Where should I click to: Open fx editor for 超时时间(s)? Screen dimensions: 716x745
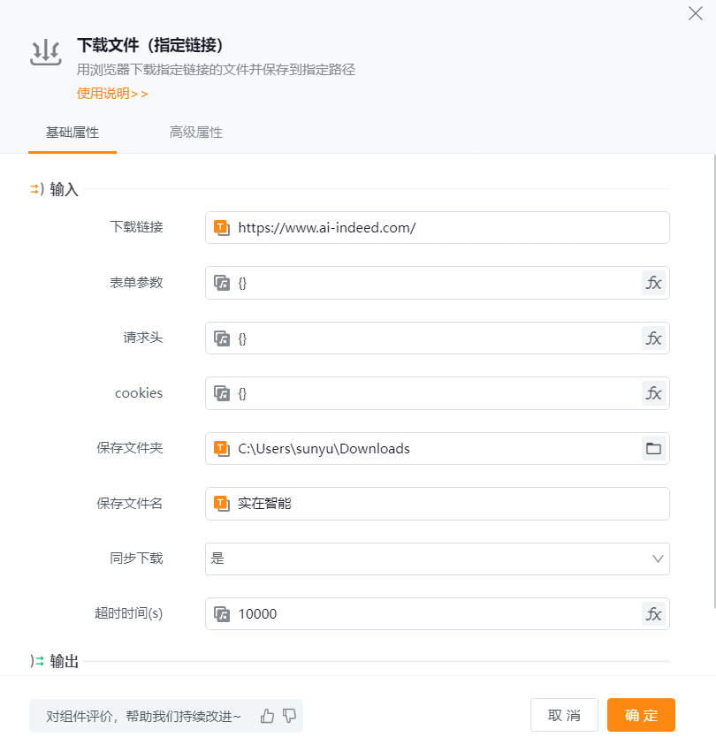point(653,613)
